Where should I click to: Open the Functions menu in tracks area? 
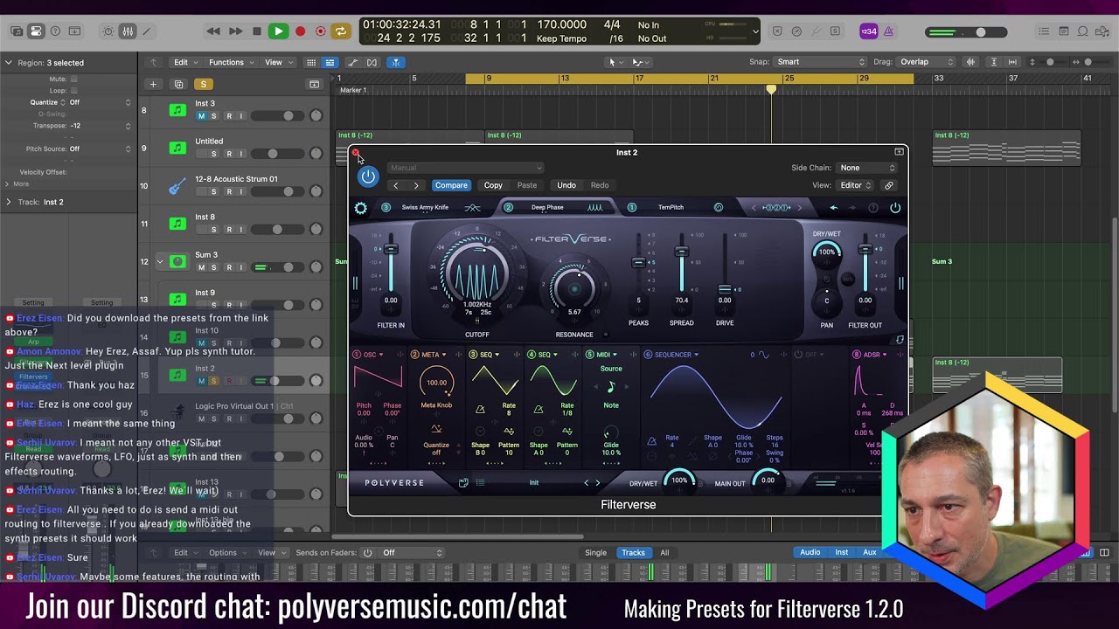click(230, 62)
